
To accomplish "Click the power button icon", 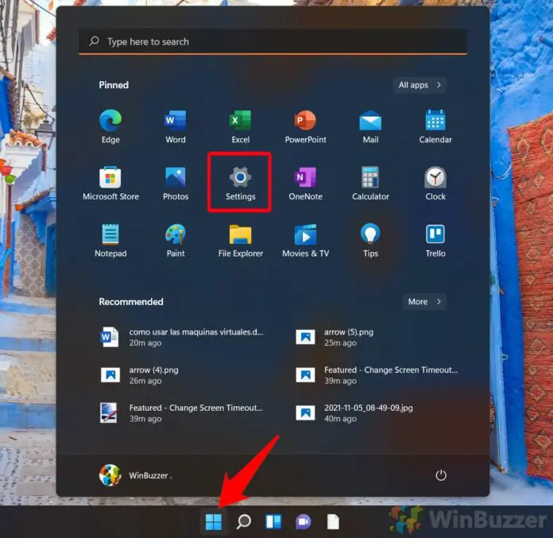I will [441, 475].
